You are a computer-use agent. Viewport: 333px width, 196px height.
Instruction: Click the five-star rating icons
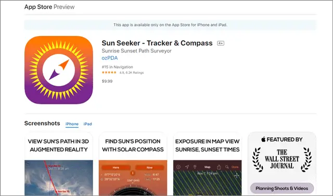point(109,73)
